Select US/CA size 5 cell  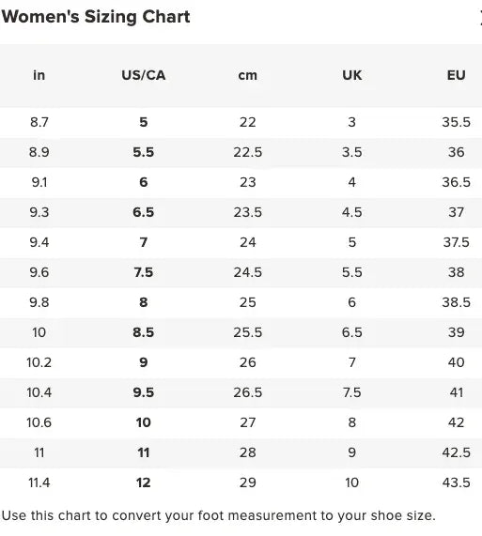click(144, 122)
